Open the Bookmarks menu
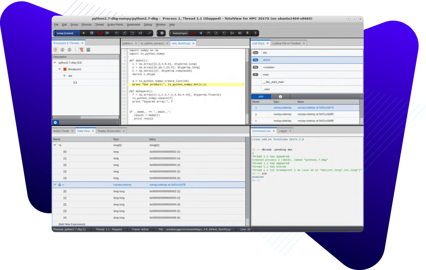The image size is (426, 270). pos(133,25)
